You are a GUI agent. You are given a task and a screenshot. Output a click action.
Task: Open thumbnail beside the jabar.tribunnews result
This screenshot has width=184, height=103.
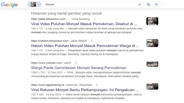[152, 21]
